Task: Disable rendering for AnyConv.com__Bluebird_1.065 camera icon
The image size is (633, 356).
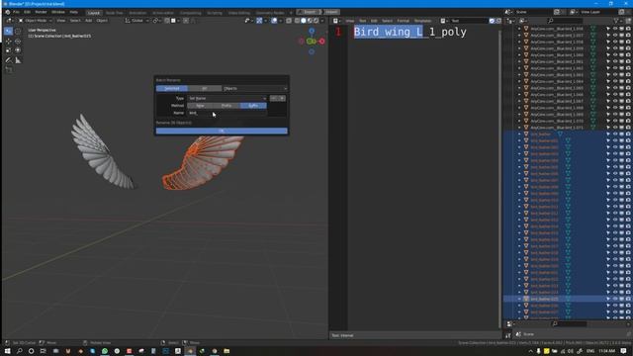Action: [628, 88]
